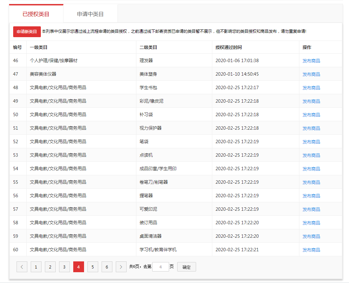Click 发布商品 next to 彩泥/橡皮泥
This screenshot has width=349, height=283.
tap(311, 101)
